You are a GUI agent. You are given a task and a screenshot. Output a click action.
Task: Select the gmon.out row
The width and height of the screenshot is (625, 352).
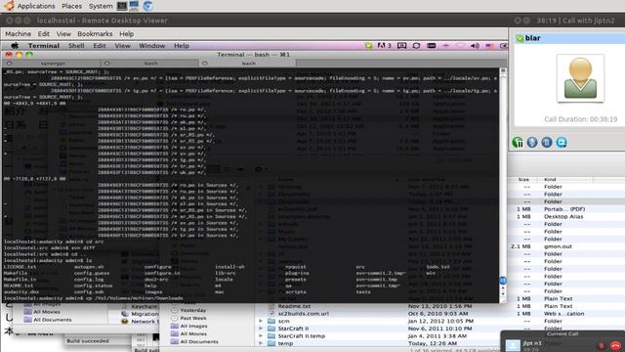(558, 246)
